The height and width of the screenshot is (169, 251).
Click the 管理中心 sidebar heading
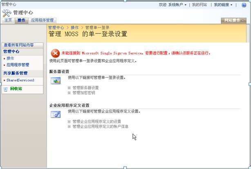click(x=11, y=52)
